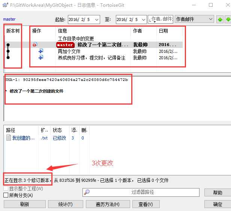Click the .txt extension cell
The height and width of the screenshot is (211, 231).
click(x=44, y=138)
